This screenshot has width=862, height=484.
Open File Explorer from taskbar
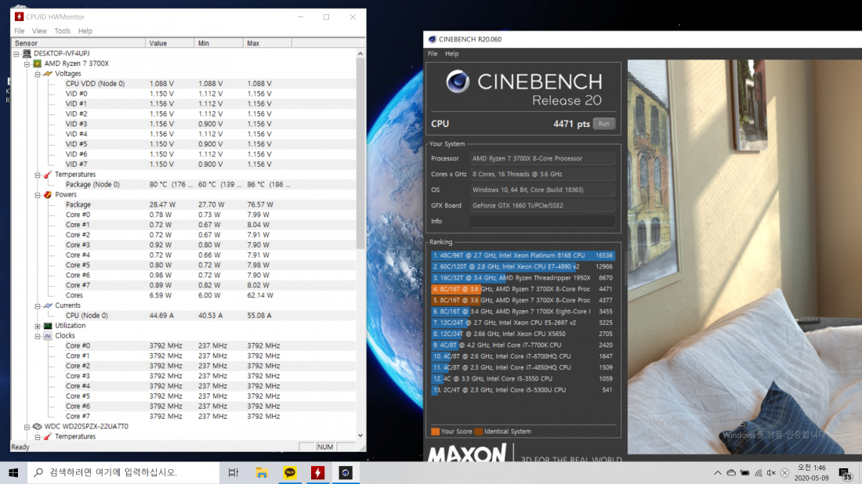pyautogui.click(x=262, y=472)
